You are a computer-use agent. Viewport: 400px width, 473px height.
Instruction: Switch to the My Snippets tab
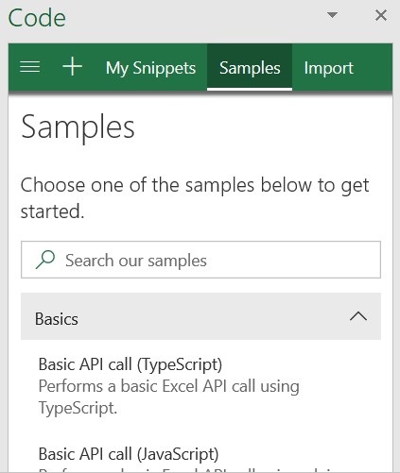click(x=150, y=68)
